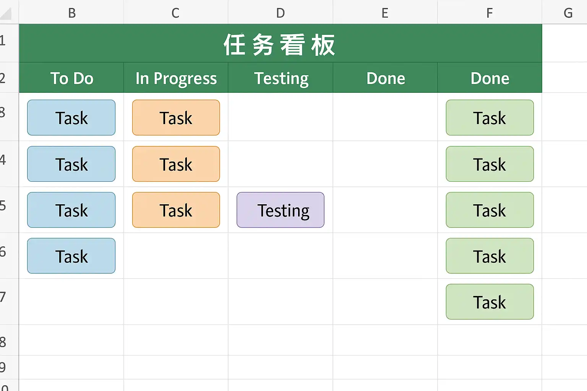Click the green Task card in row 7
The width and height of the screenshot is (587, 391).
click(x=490, y=302)
